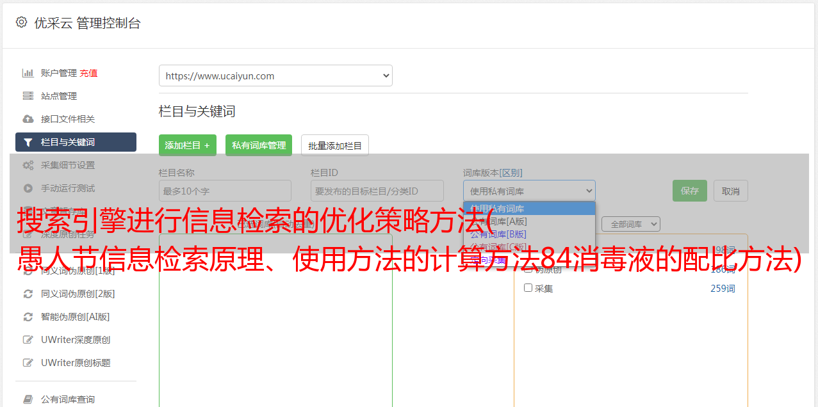Click the server icon for 站点管理
This screenshot has height=407, width=818.
[28, 96]
